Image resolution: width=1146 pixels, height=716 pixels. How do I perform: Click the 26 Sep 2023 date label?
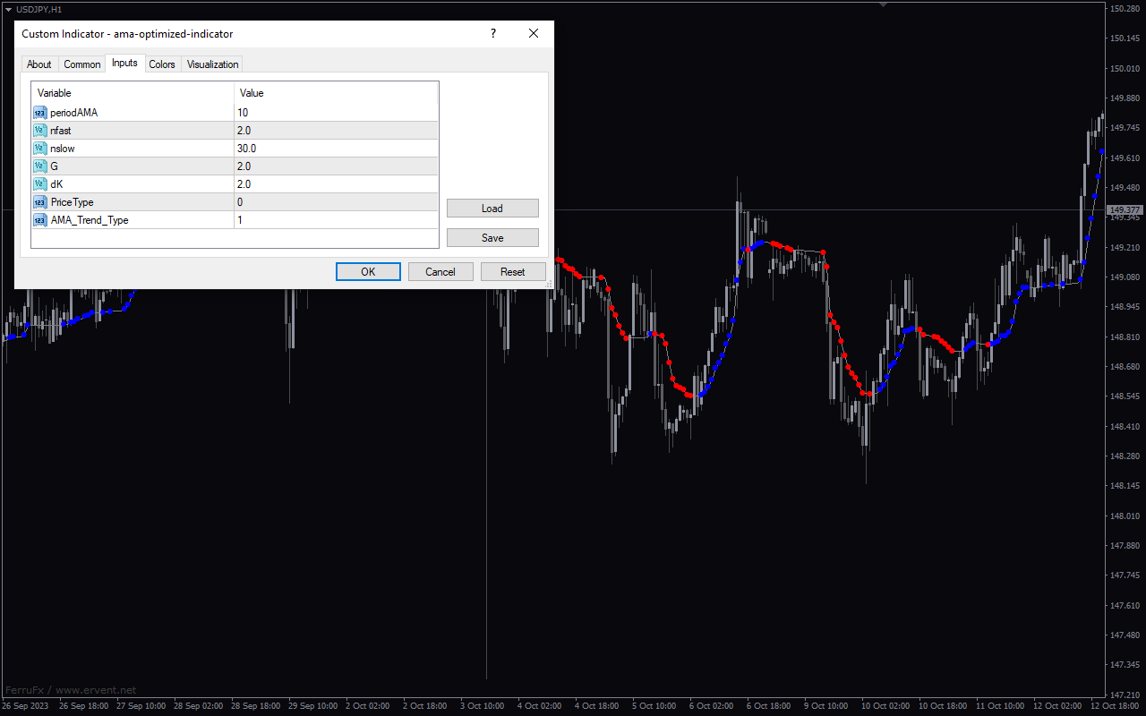26,706
